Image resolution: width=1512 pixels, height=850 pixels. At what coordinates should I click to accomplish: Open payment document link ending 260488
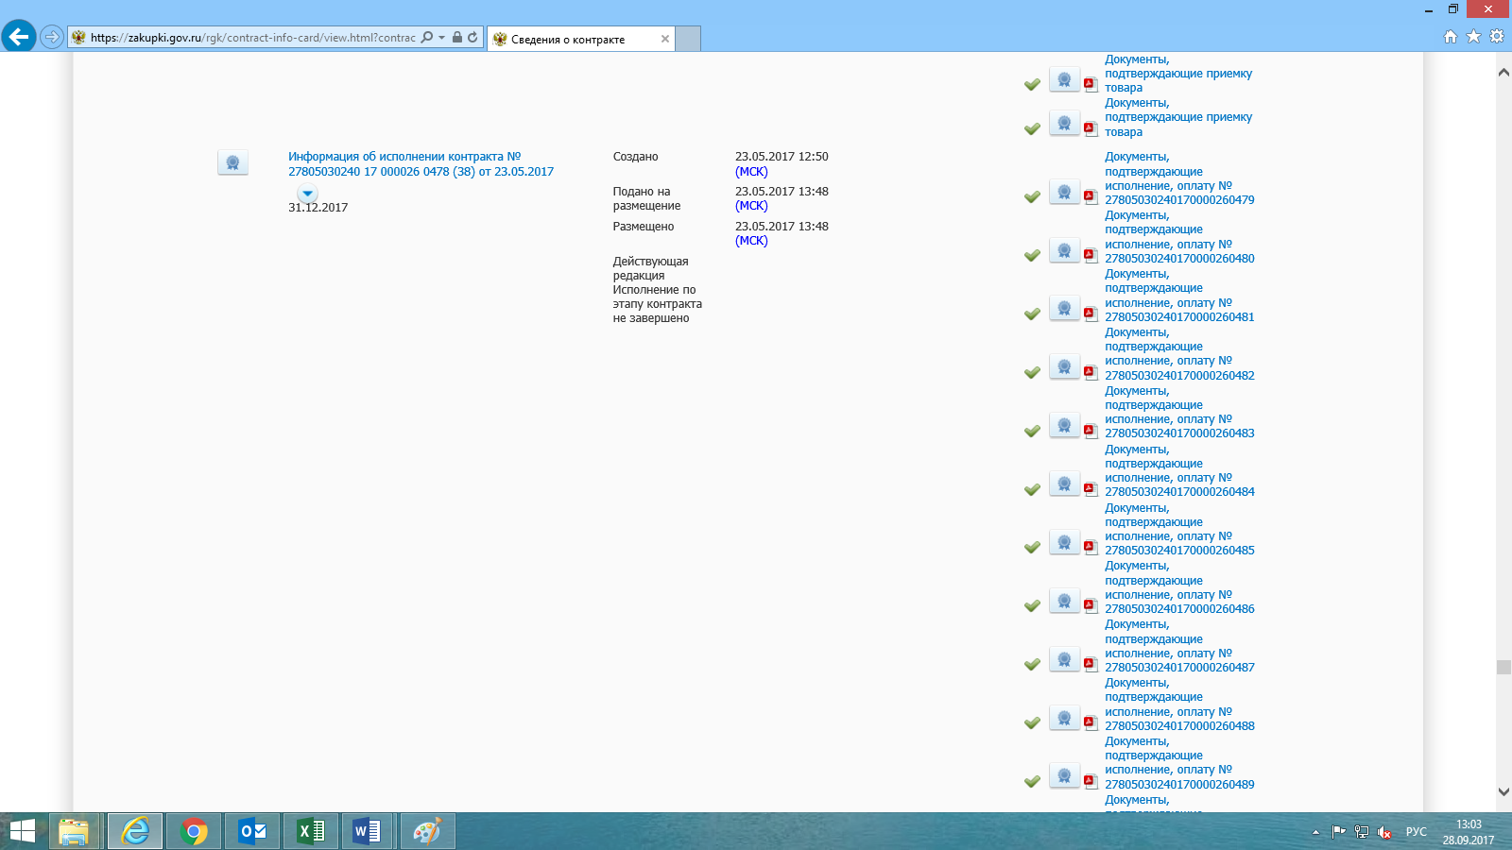pyautogui.click(x=1179, y=705)
